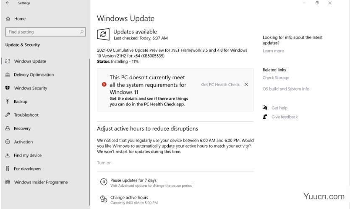Image resolution: width=350 pixels, height=209 pixels.
Task: Click the Windows Update sync icon in sidebar
Action: 8,61
